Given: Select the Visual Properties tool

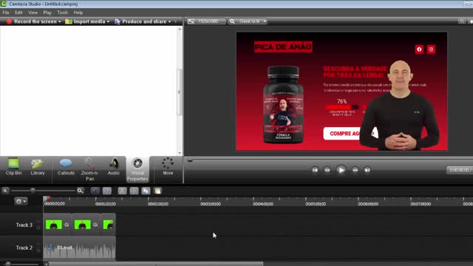Looking at the screenshot, I should (137, 169).
